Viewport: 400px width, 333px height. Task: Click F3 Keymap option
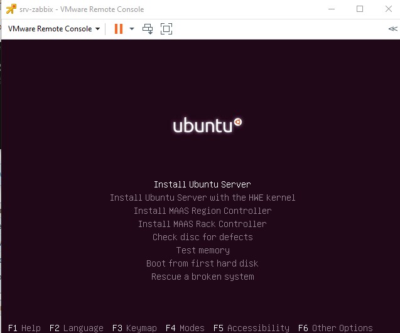134,328
